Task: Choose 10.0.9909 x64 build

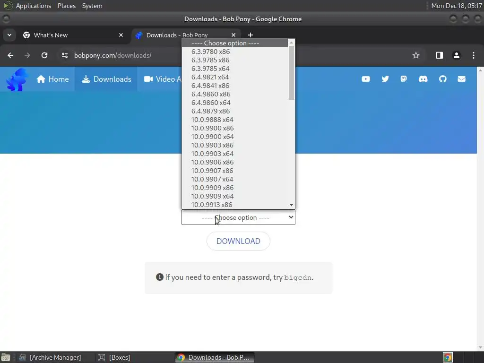Action: click(x=235, y=196)
